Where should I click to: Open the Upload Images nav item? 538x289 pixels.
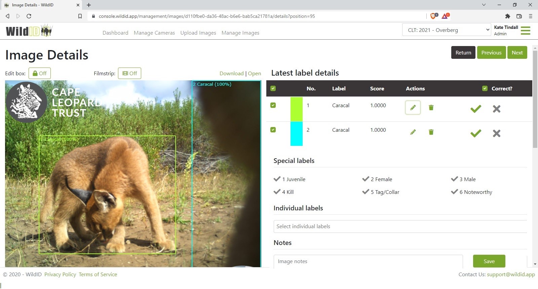(x=198, y=33)
